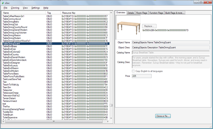Open the Settings menu
The height and width of the screenshot is (129, 213).
[x=36, y=8]
